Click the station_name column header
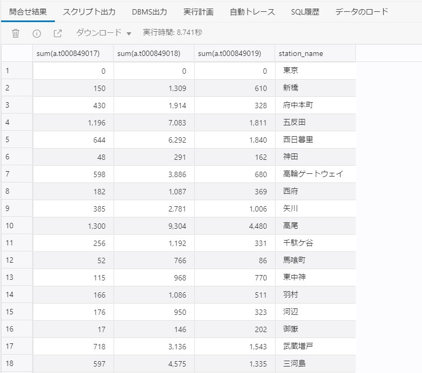 tap(315, 53)
